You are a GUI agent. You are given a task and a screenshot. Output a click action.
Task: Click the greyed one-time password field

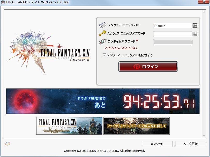[x=173, y=42]
